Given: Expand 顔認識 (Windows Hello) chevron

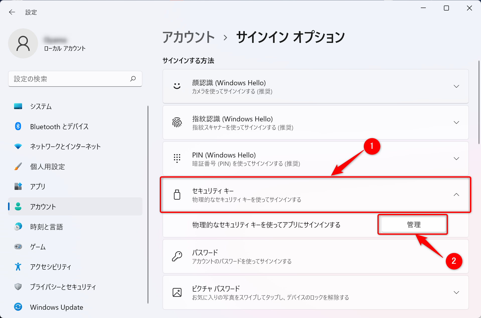Looking at the screenshot, I should coord(456,86).
